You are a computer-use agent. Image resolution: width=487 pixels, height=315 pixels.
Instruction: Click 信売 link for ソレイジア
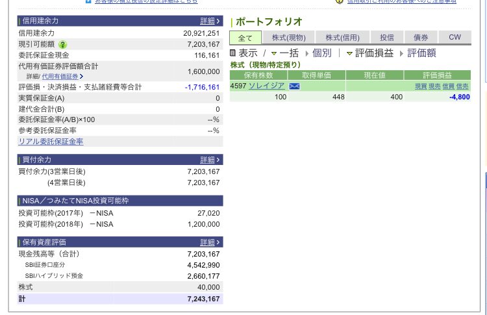(462, 86)
